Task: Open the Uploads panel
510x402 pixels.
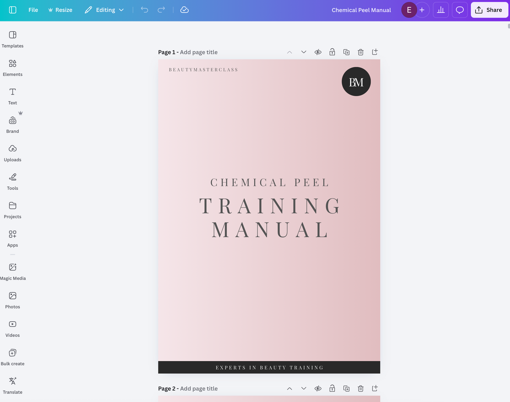Action: [13, 153]
